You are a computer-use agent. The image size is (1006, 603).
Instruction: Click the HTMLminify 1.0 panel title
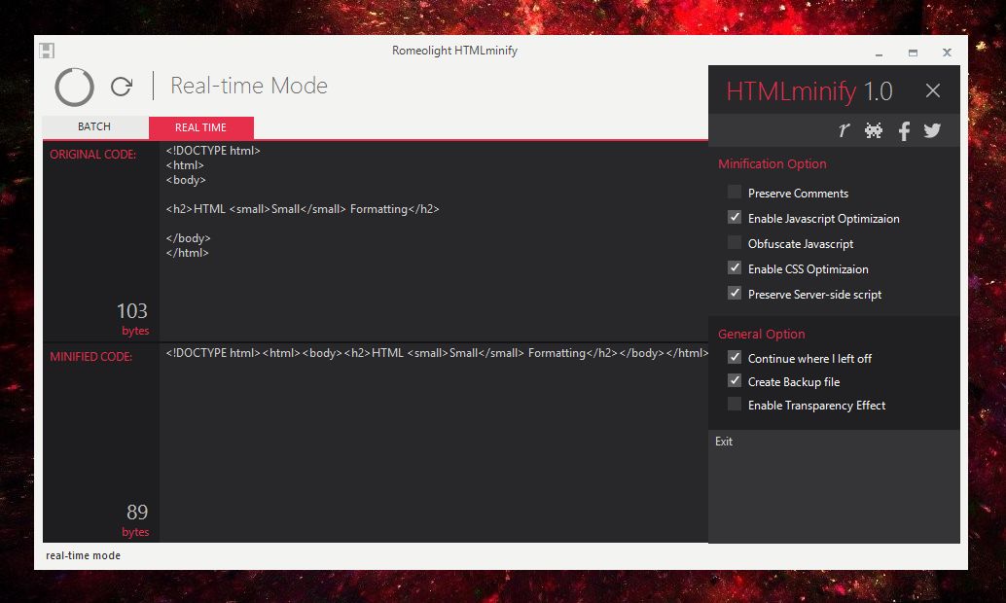tap(809, 91)
